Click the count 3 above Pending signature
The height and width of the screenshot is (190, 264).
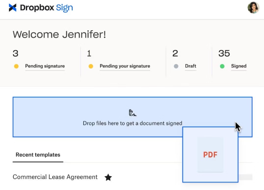click(16, 53)
